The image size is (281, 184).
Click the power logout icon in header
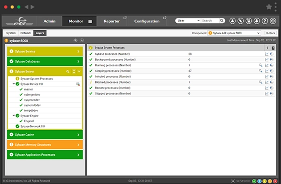click(x=273, y=21)
